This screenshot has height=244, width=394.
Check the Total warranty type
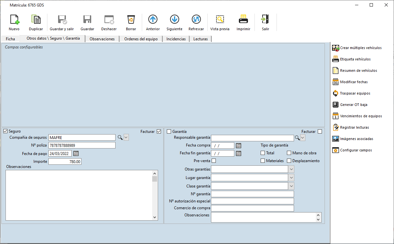(x=263, y=153)
